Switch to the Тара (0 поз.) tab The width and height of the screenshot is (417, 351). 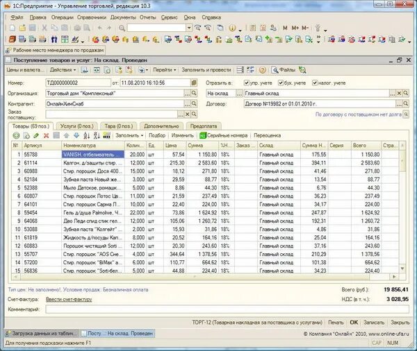pyautogui.click(x=119, y=126)
